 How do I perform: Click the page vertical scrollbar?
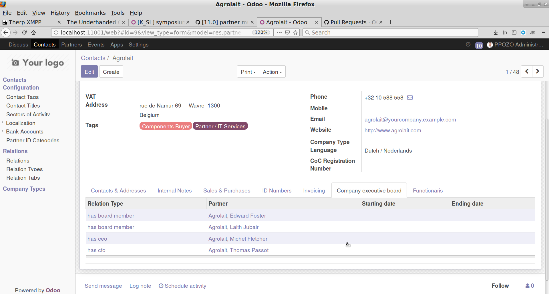click(x=547, y=200)
